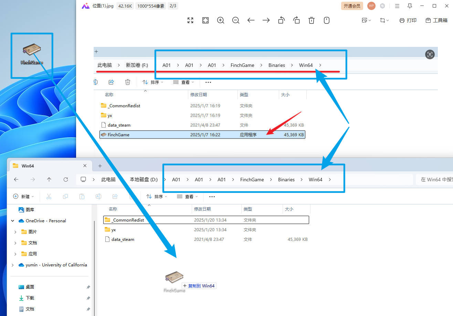453x316 pixels.
Task: Click Binaries in the Explorer address bar
Action: tap(286, 180)
